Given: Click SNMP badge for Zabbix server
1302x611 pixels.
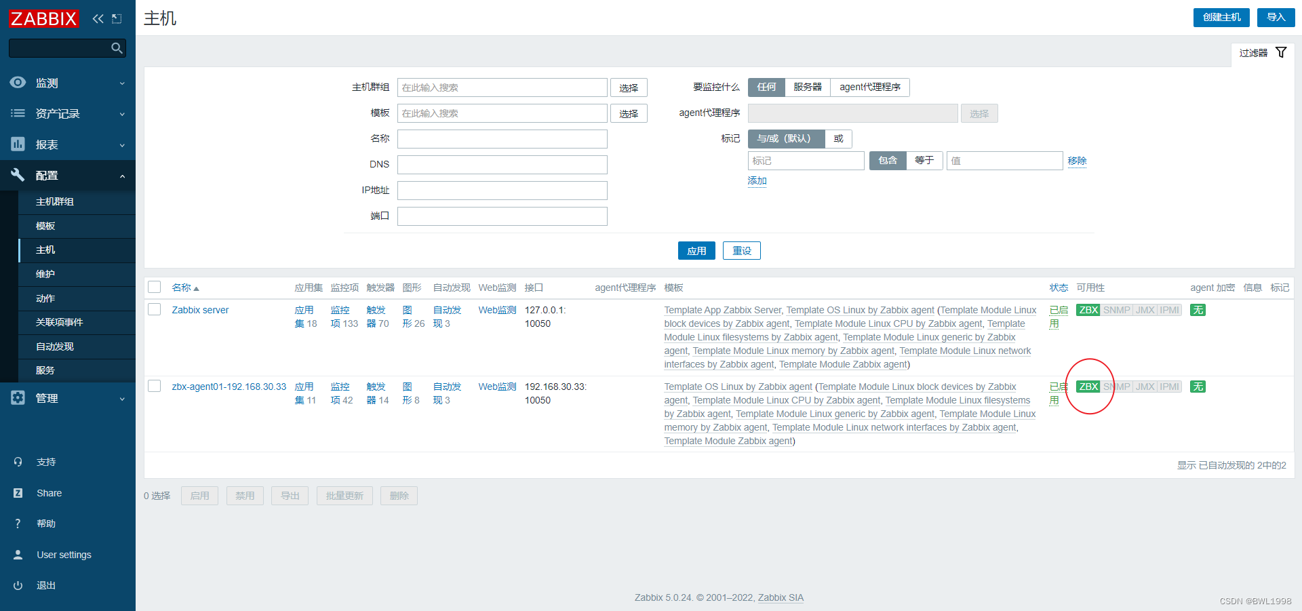Looking at the screenshot, I should [x=1116, y=310].
